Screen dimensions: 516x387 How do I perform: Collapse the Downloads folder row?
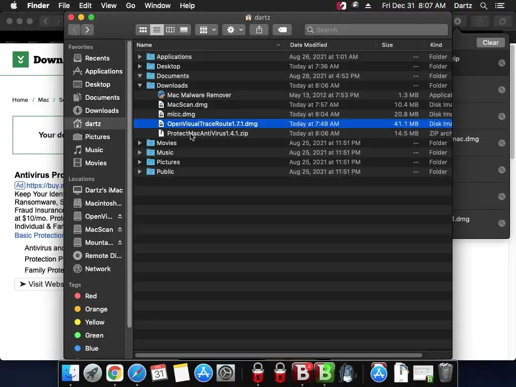pos(140,85)
